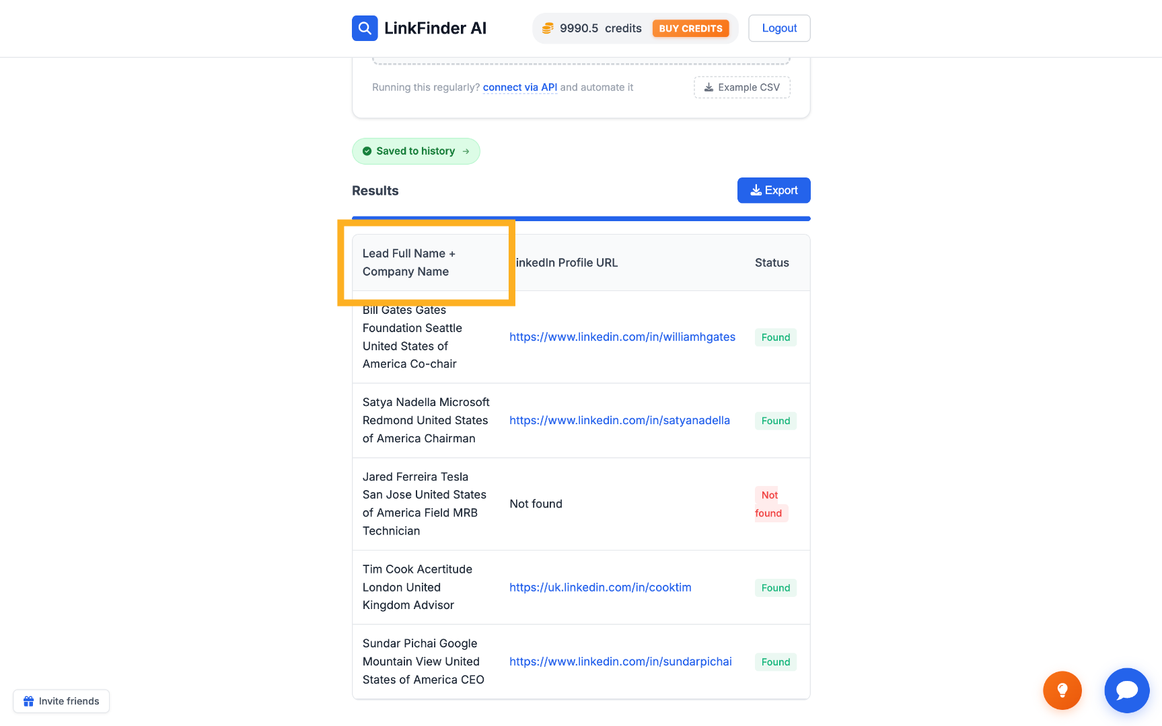Click the Invite friends button

61,701
